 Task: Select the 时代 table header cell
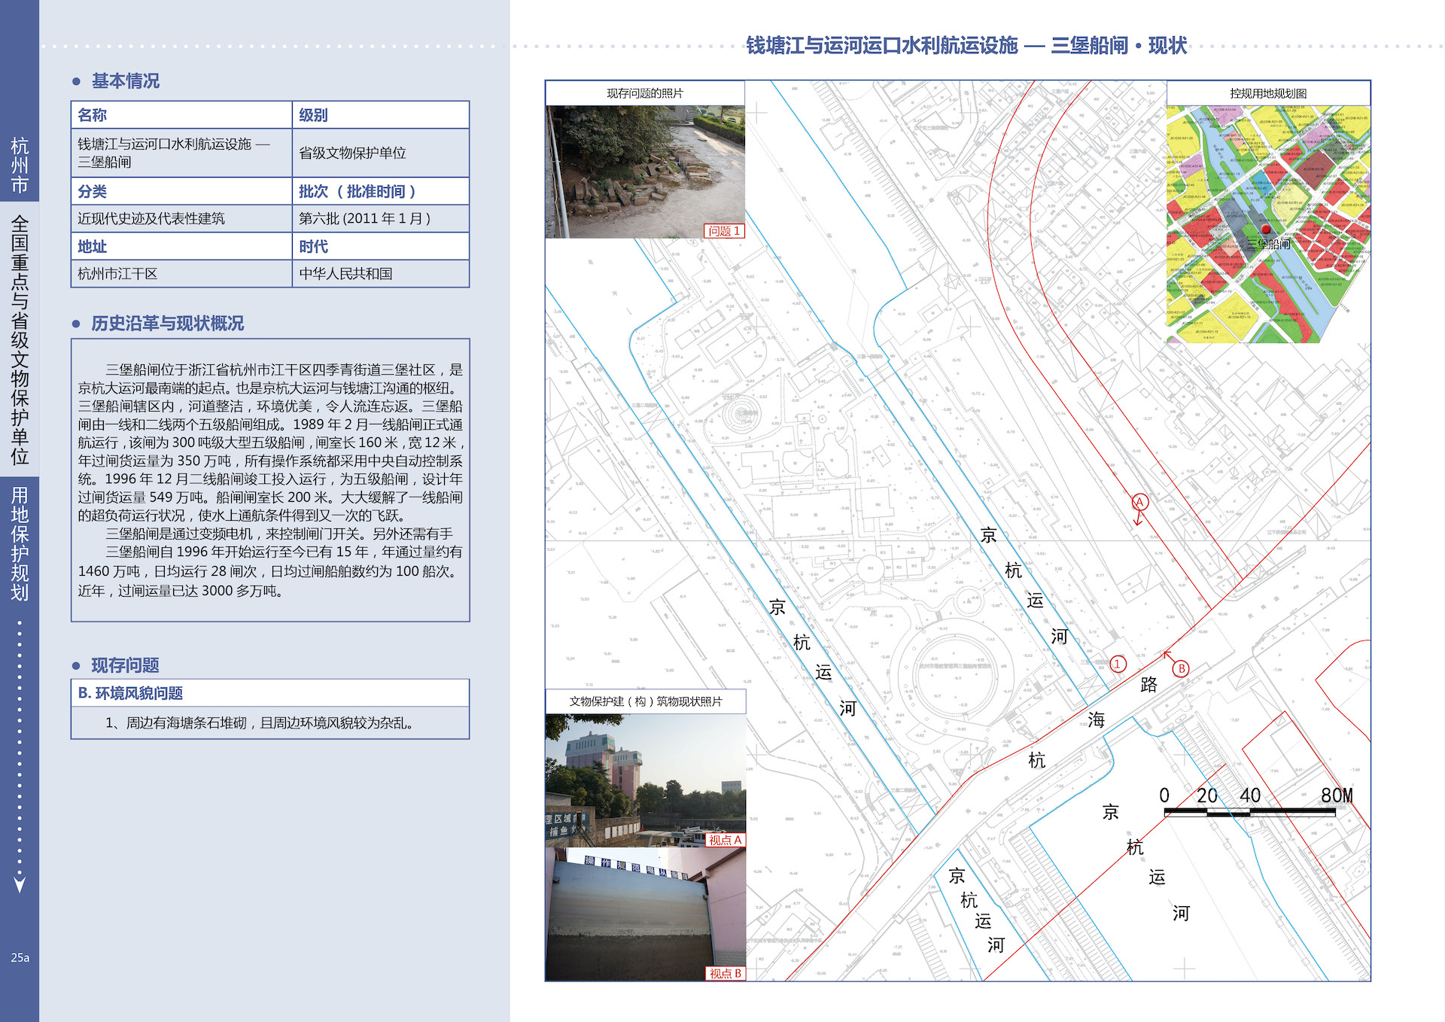[380, 246]
